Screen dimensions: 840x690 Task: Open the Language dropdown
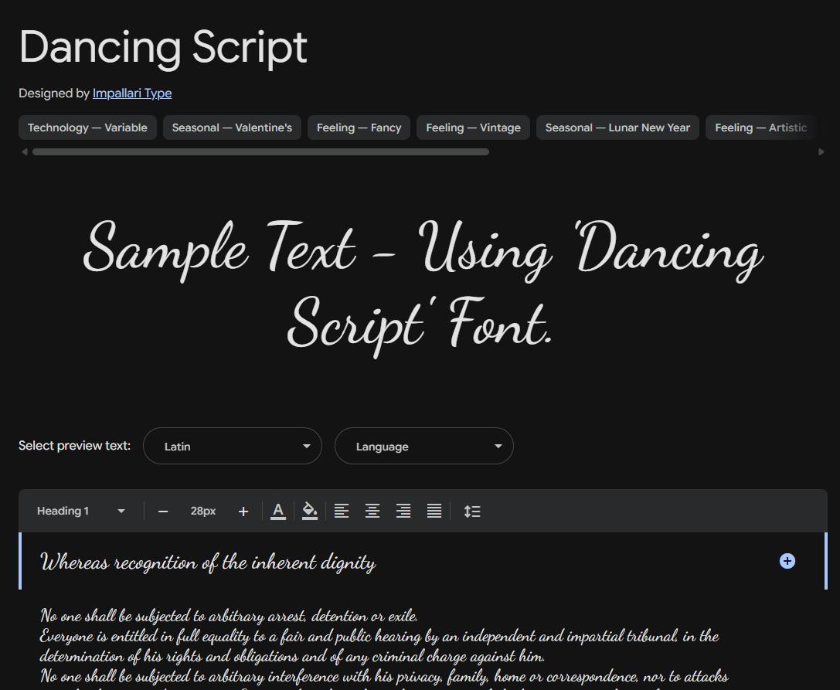coord(424,446)
